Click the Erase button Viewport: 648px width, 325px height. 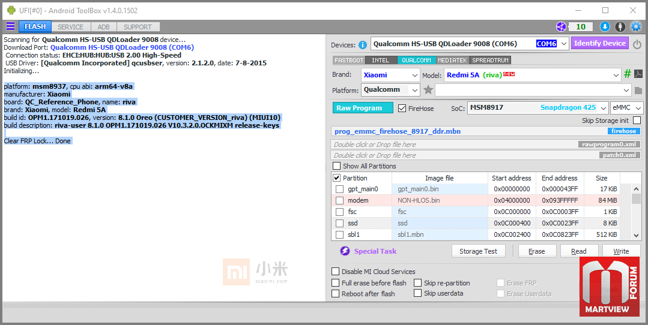tap(536, 251)
